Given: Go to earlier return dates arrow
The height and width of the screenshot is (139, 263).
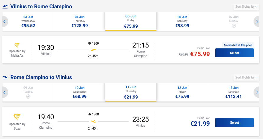Looking at the screenshot, I should (4, 92).
